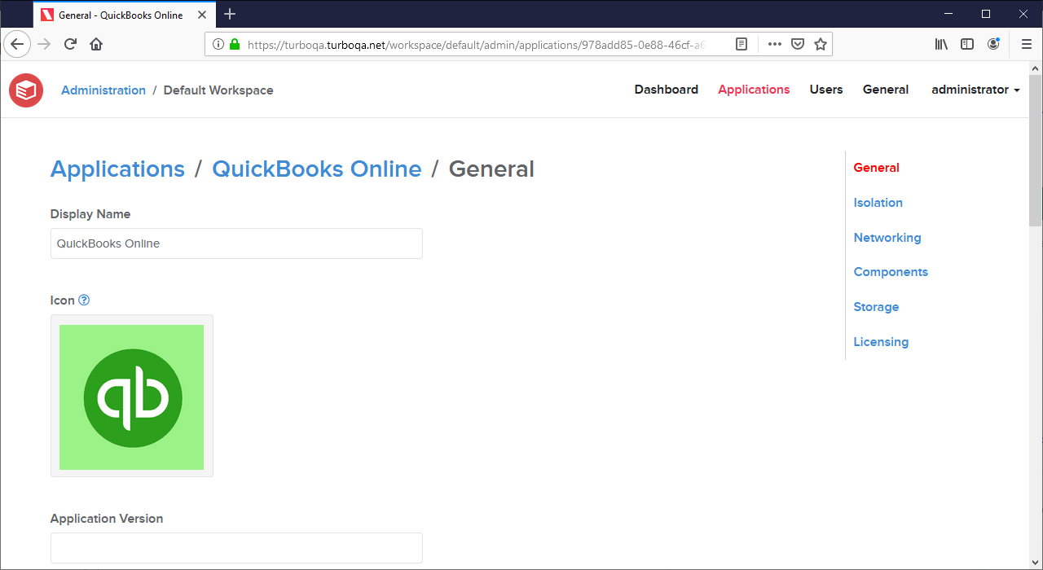Click in the Display Name field
The width and height of the screenshot is (1043, 570).
click(236, 243)
